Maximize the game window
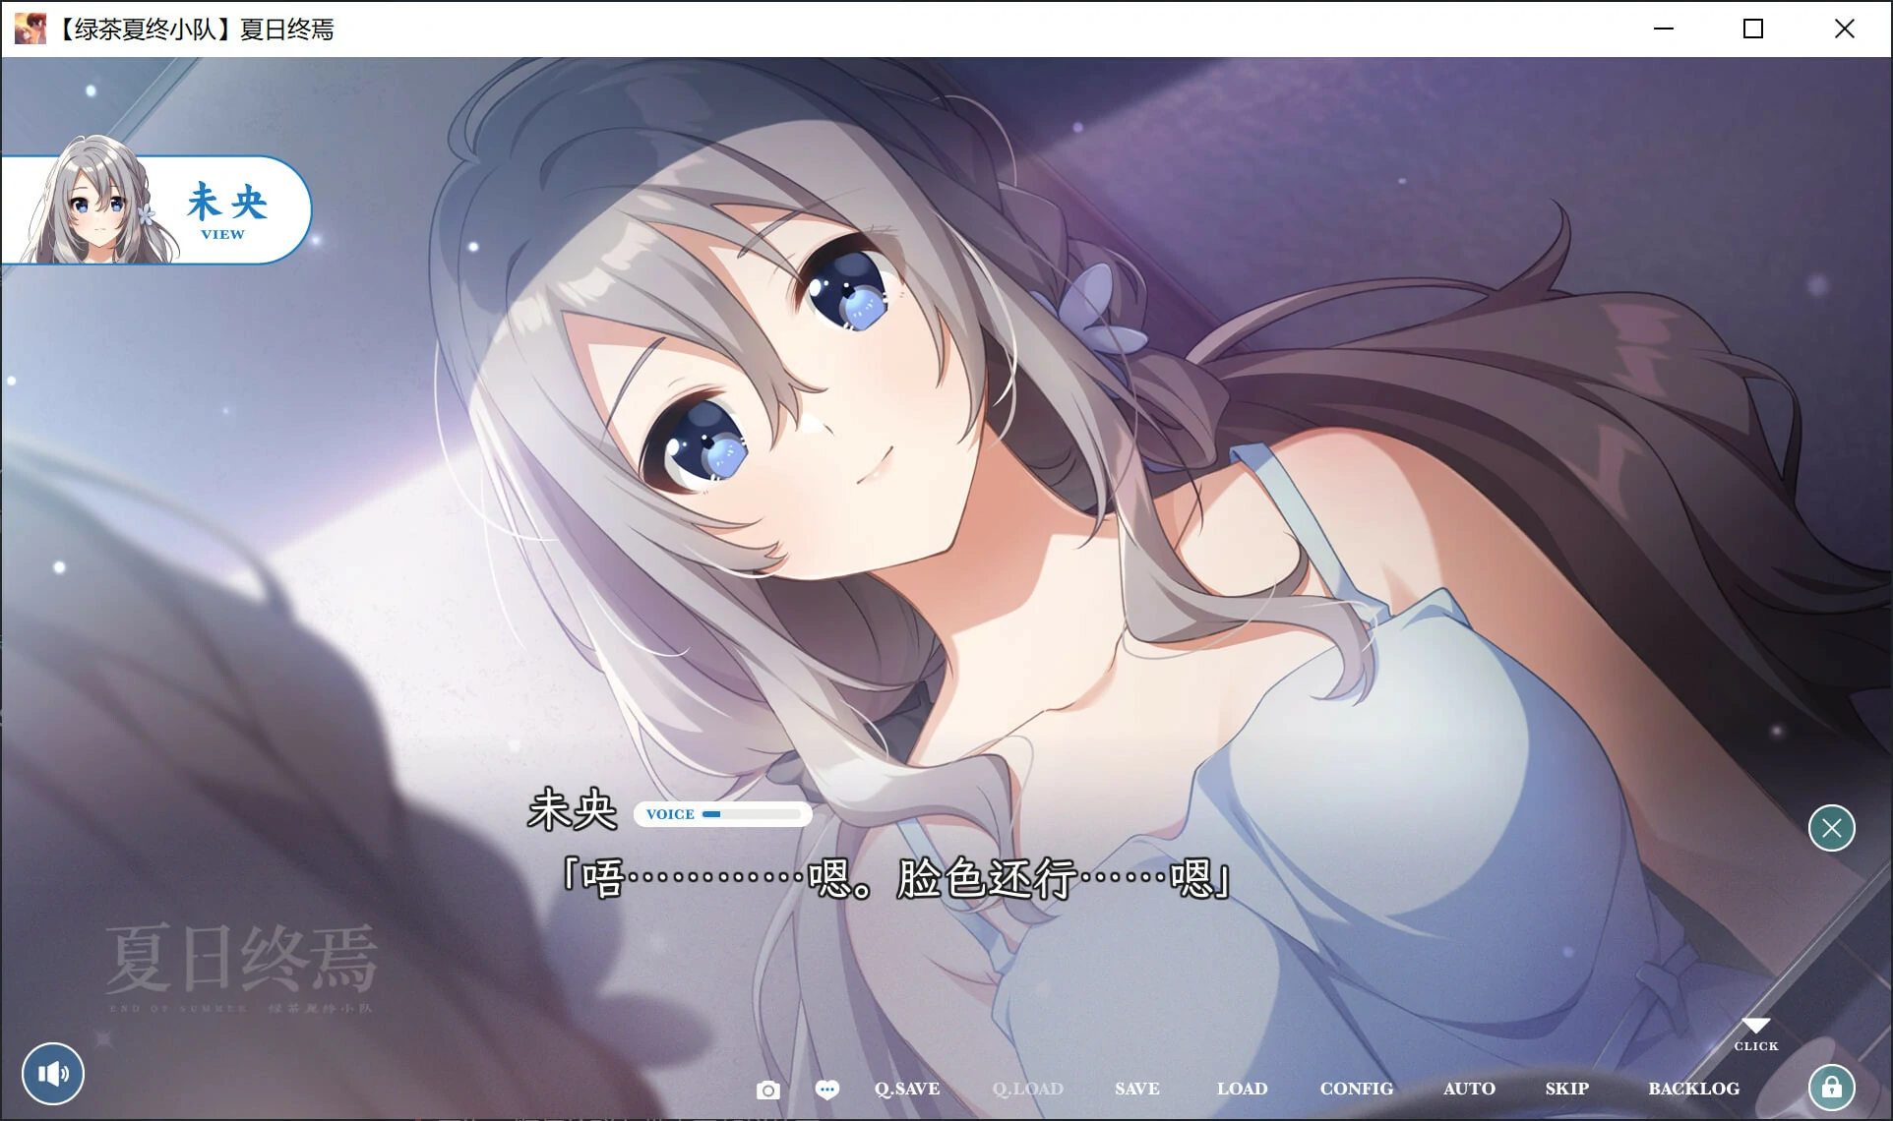Viewport: 1893px width, 1121px height. [x=1752, y=29]
